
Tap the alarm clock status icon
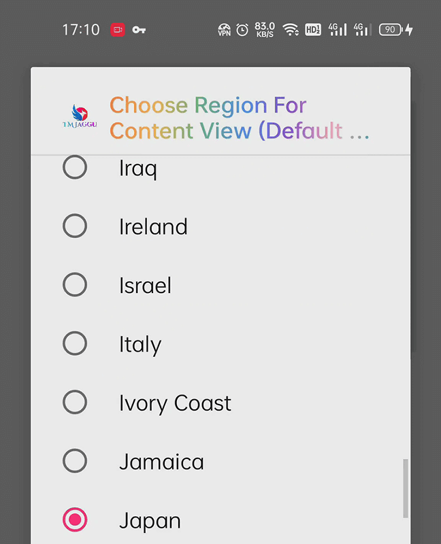point(242,30)
